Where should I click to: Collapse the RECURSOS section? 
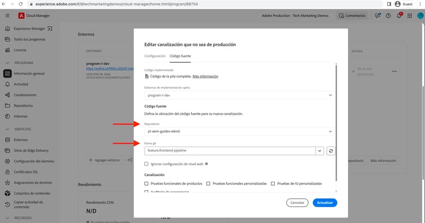[x=7, y=218]
